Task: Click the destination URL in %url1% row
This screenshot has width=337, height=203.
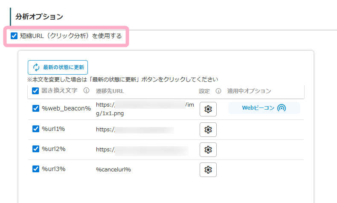Action: point(134,130)
